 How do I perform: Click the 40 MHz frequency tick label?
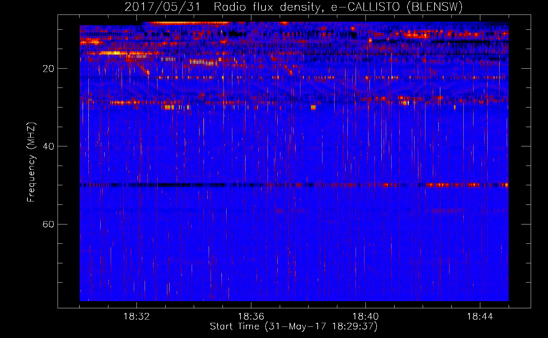pyautogui.click(x=48, y=146)
